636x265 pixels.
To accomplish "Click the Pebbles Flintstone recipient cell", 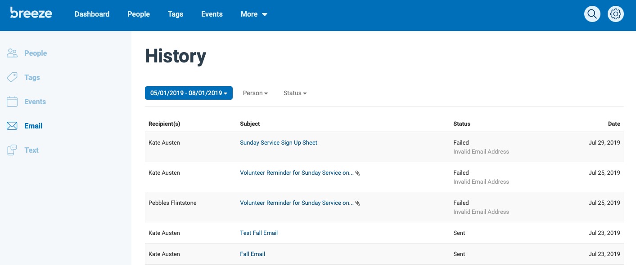I will (x=172, y=203).
